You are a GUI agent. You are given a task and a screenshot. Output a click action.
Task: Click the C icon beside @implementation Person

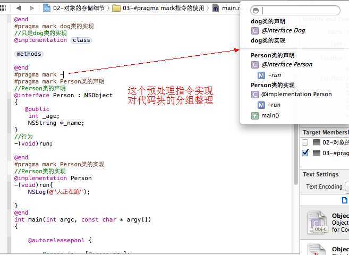pos(255,95)
